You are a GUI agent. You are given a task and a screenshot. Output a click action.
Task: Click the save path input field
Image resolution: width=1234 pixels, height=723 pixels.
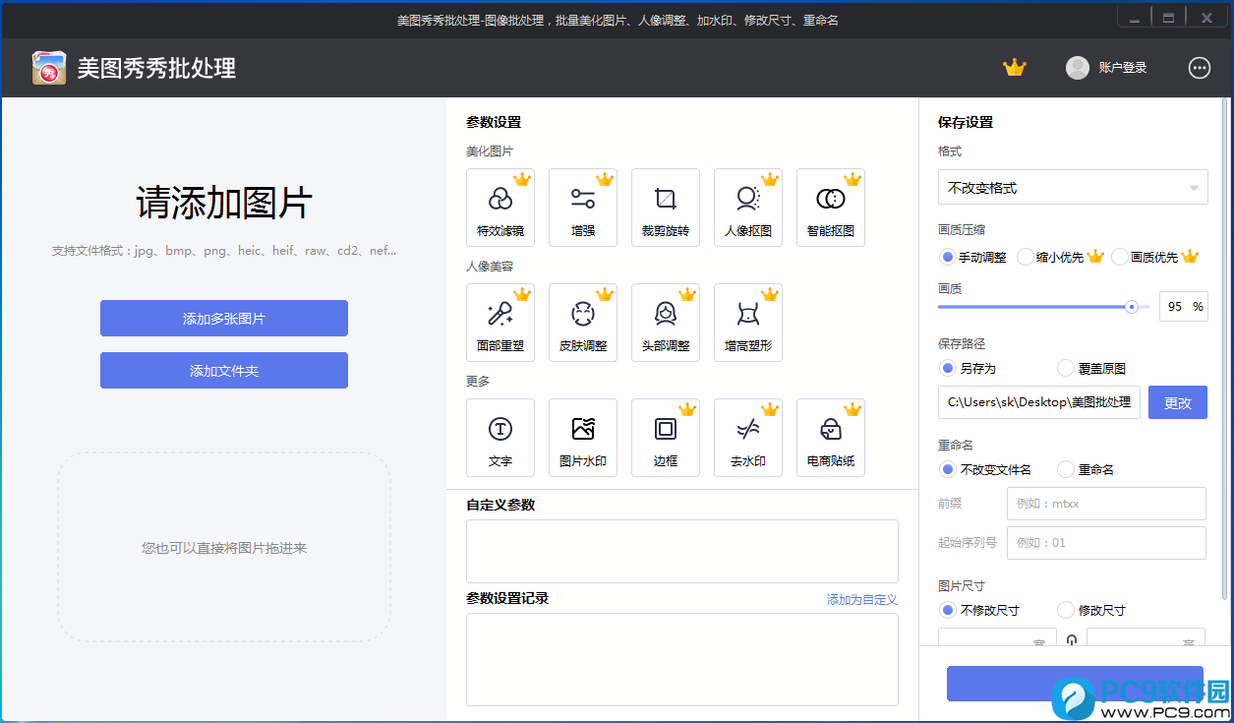click(x=1039, y=402)
